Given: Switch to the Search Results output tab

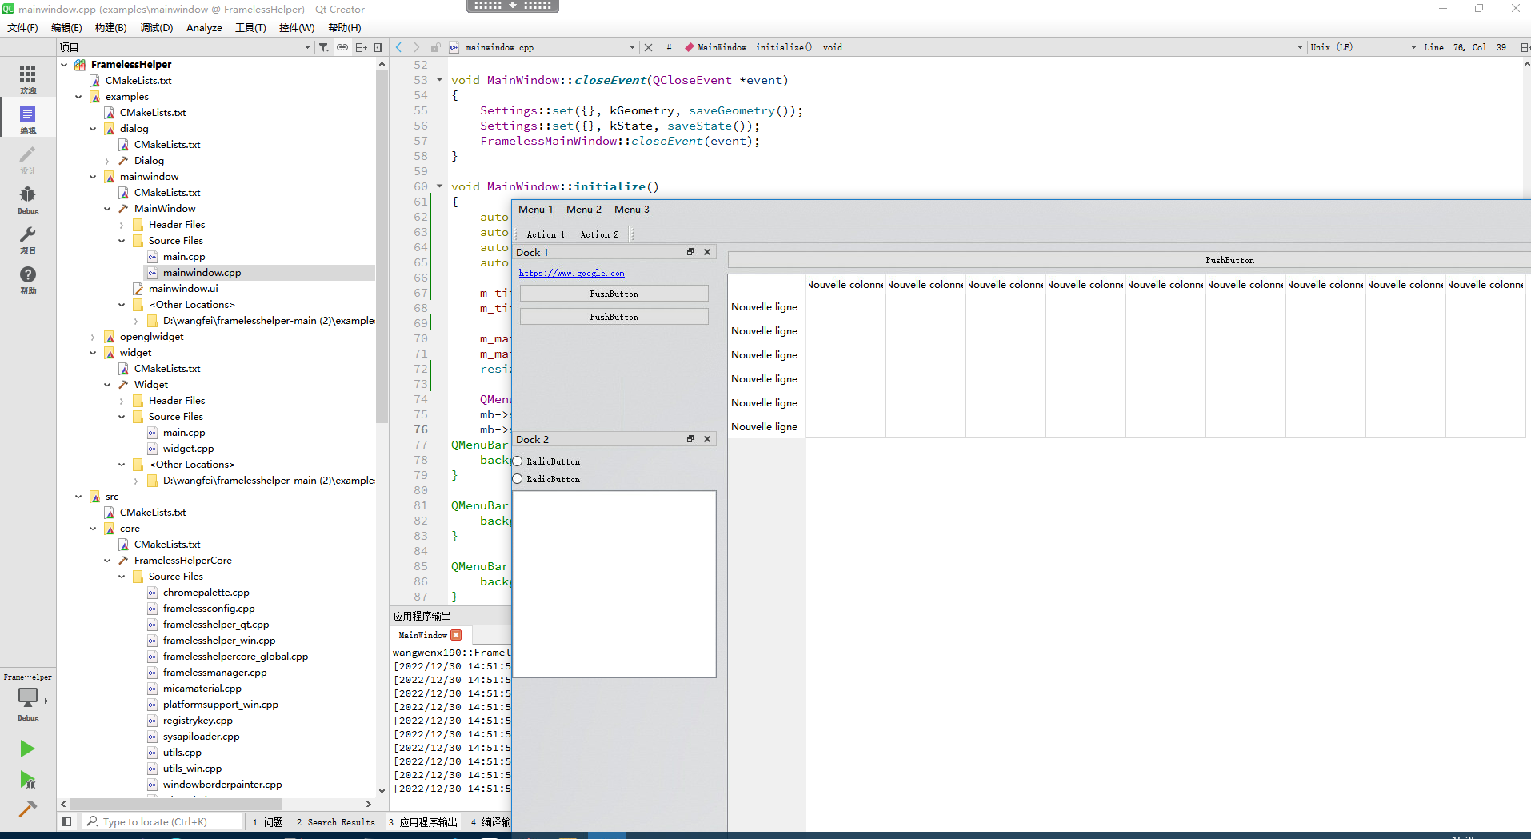Looking at the screenshot, I should pos(336,821).
